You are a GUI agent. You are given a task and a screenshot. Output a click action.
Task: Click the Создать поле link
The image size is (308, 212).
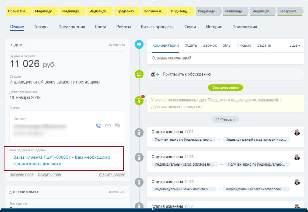coord(49,174)
